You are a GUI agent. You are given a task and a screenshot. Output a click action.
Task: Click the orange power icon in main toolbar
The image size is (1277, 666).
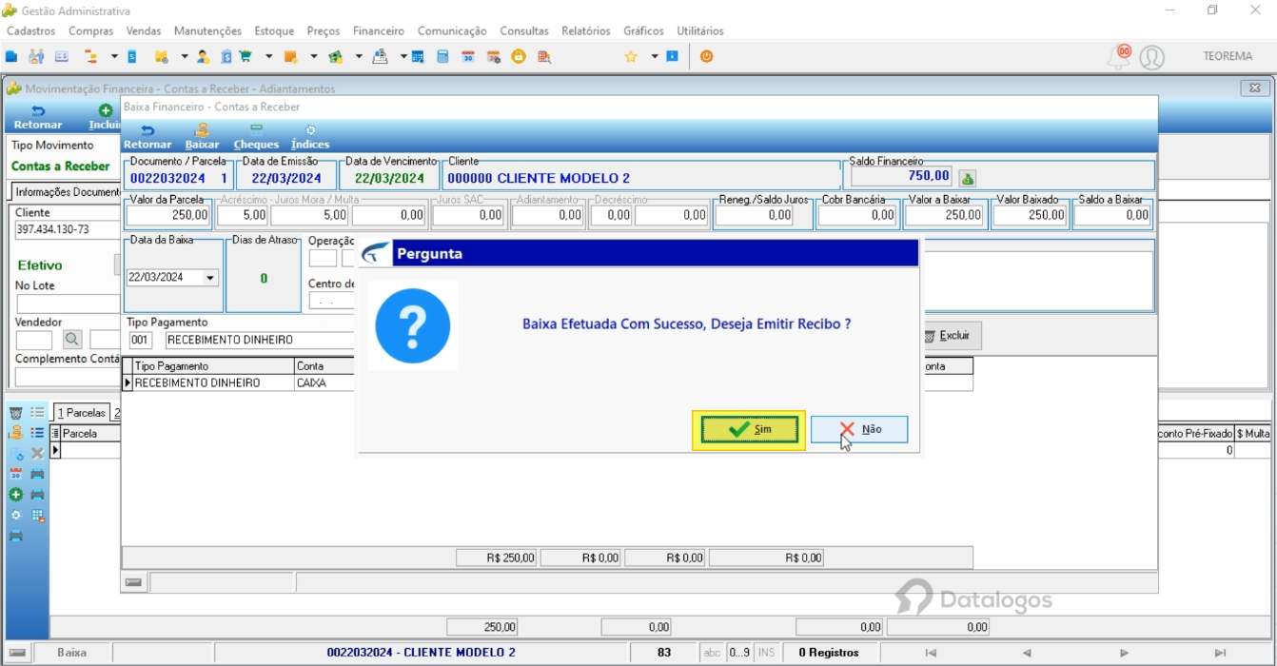click(x=706, y=57)
